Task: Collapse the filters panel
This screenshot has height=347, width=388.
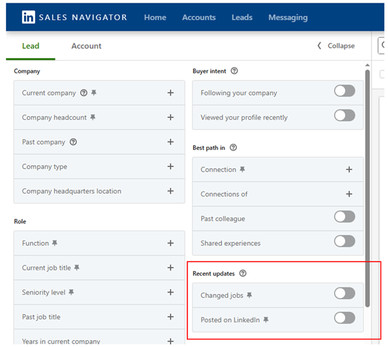Action: tap(336, 46)
